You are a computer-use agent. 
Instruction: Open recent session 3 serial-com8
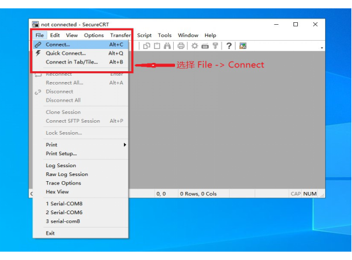pos(81,221)
